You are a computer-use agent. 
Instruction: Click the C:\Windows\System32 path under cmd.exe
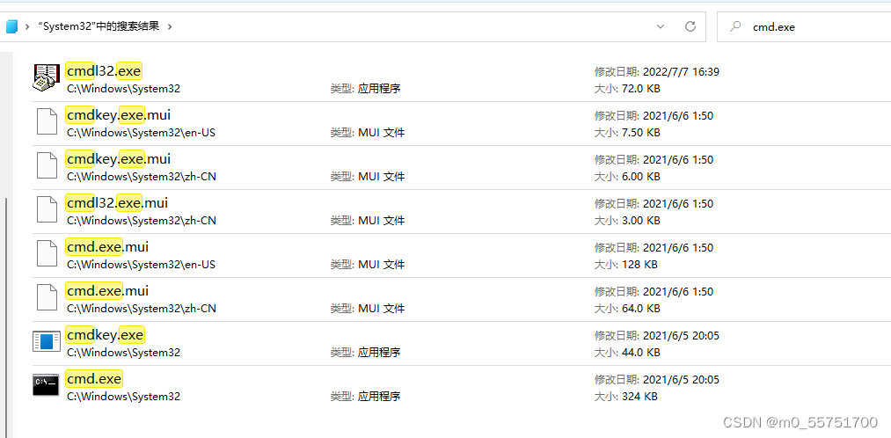123,397
